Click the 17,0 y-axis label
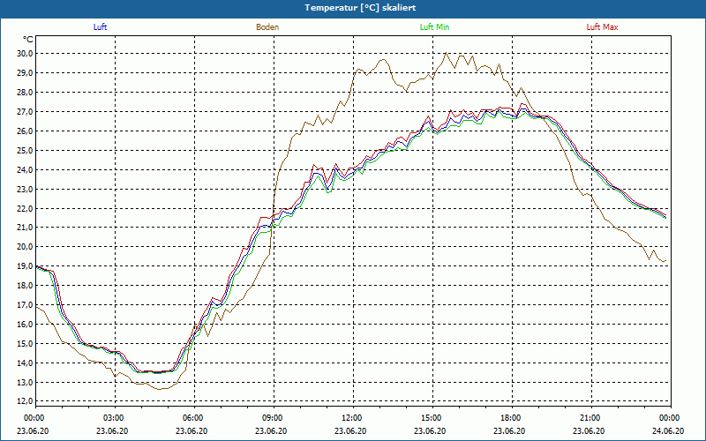This screenshot has width=706, height=441. (26, 304)
